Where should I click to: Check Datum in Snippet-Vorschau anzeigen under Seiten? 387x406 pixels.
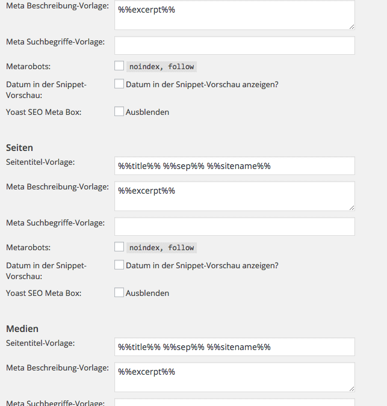119,265
